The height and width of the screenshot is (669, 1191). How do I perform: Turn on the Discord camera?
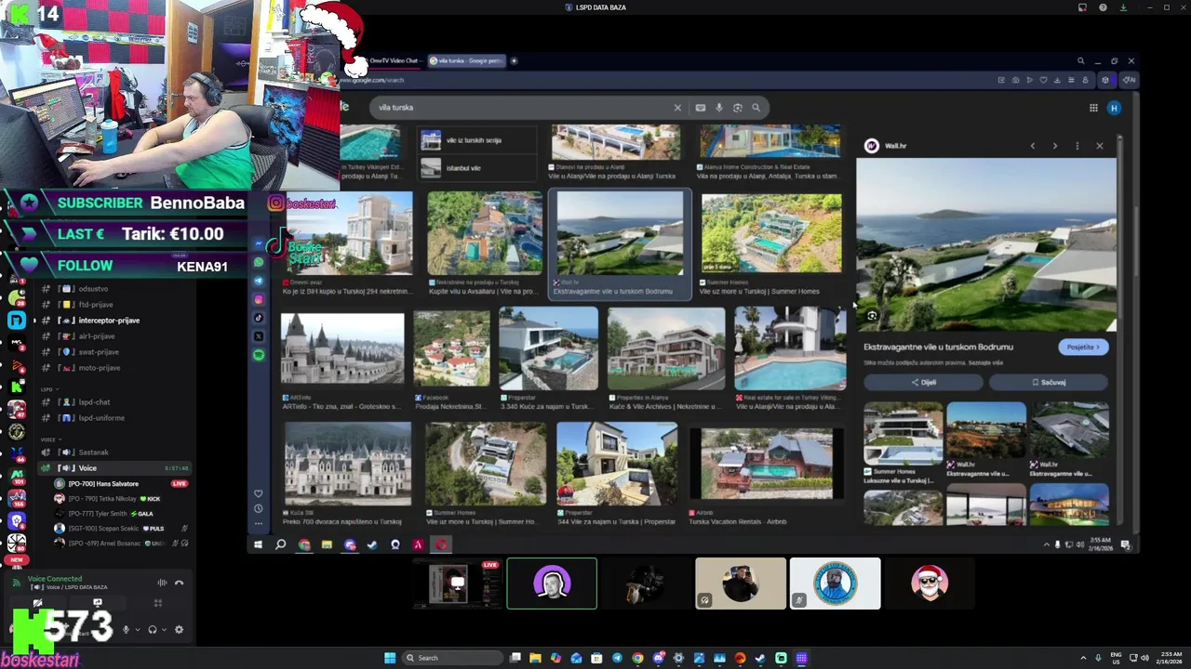(37, 603)
